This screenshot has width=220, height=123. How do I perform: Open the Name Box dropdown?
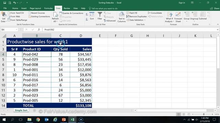click(x=16, y=30)
